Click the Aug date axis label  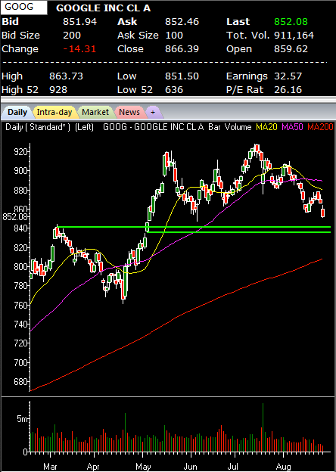tap(285, 467)
